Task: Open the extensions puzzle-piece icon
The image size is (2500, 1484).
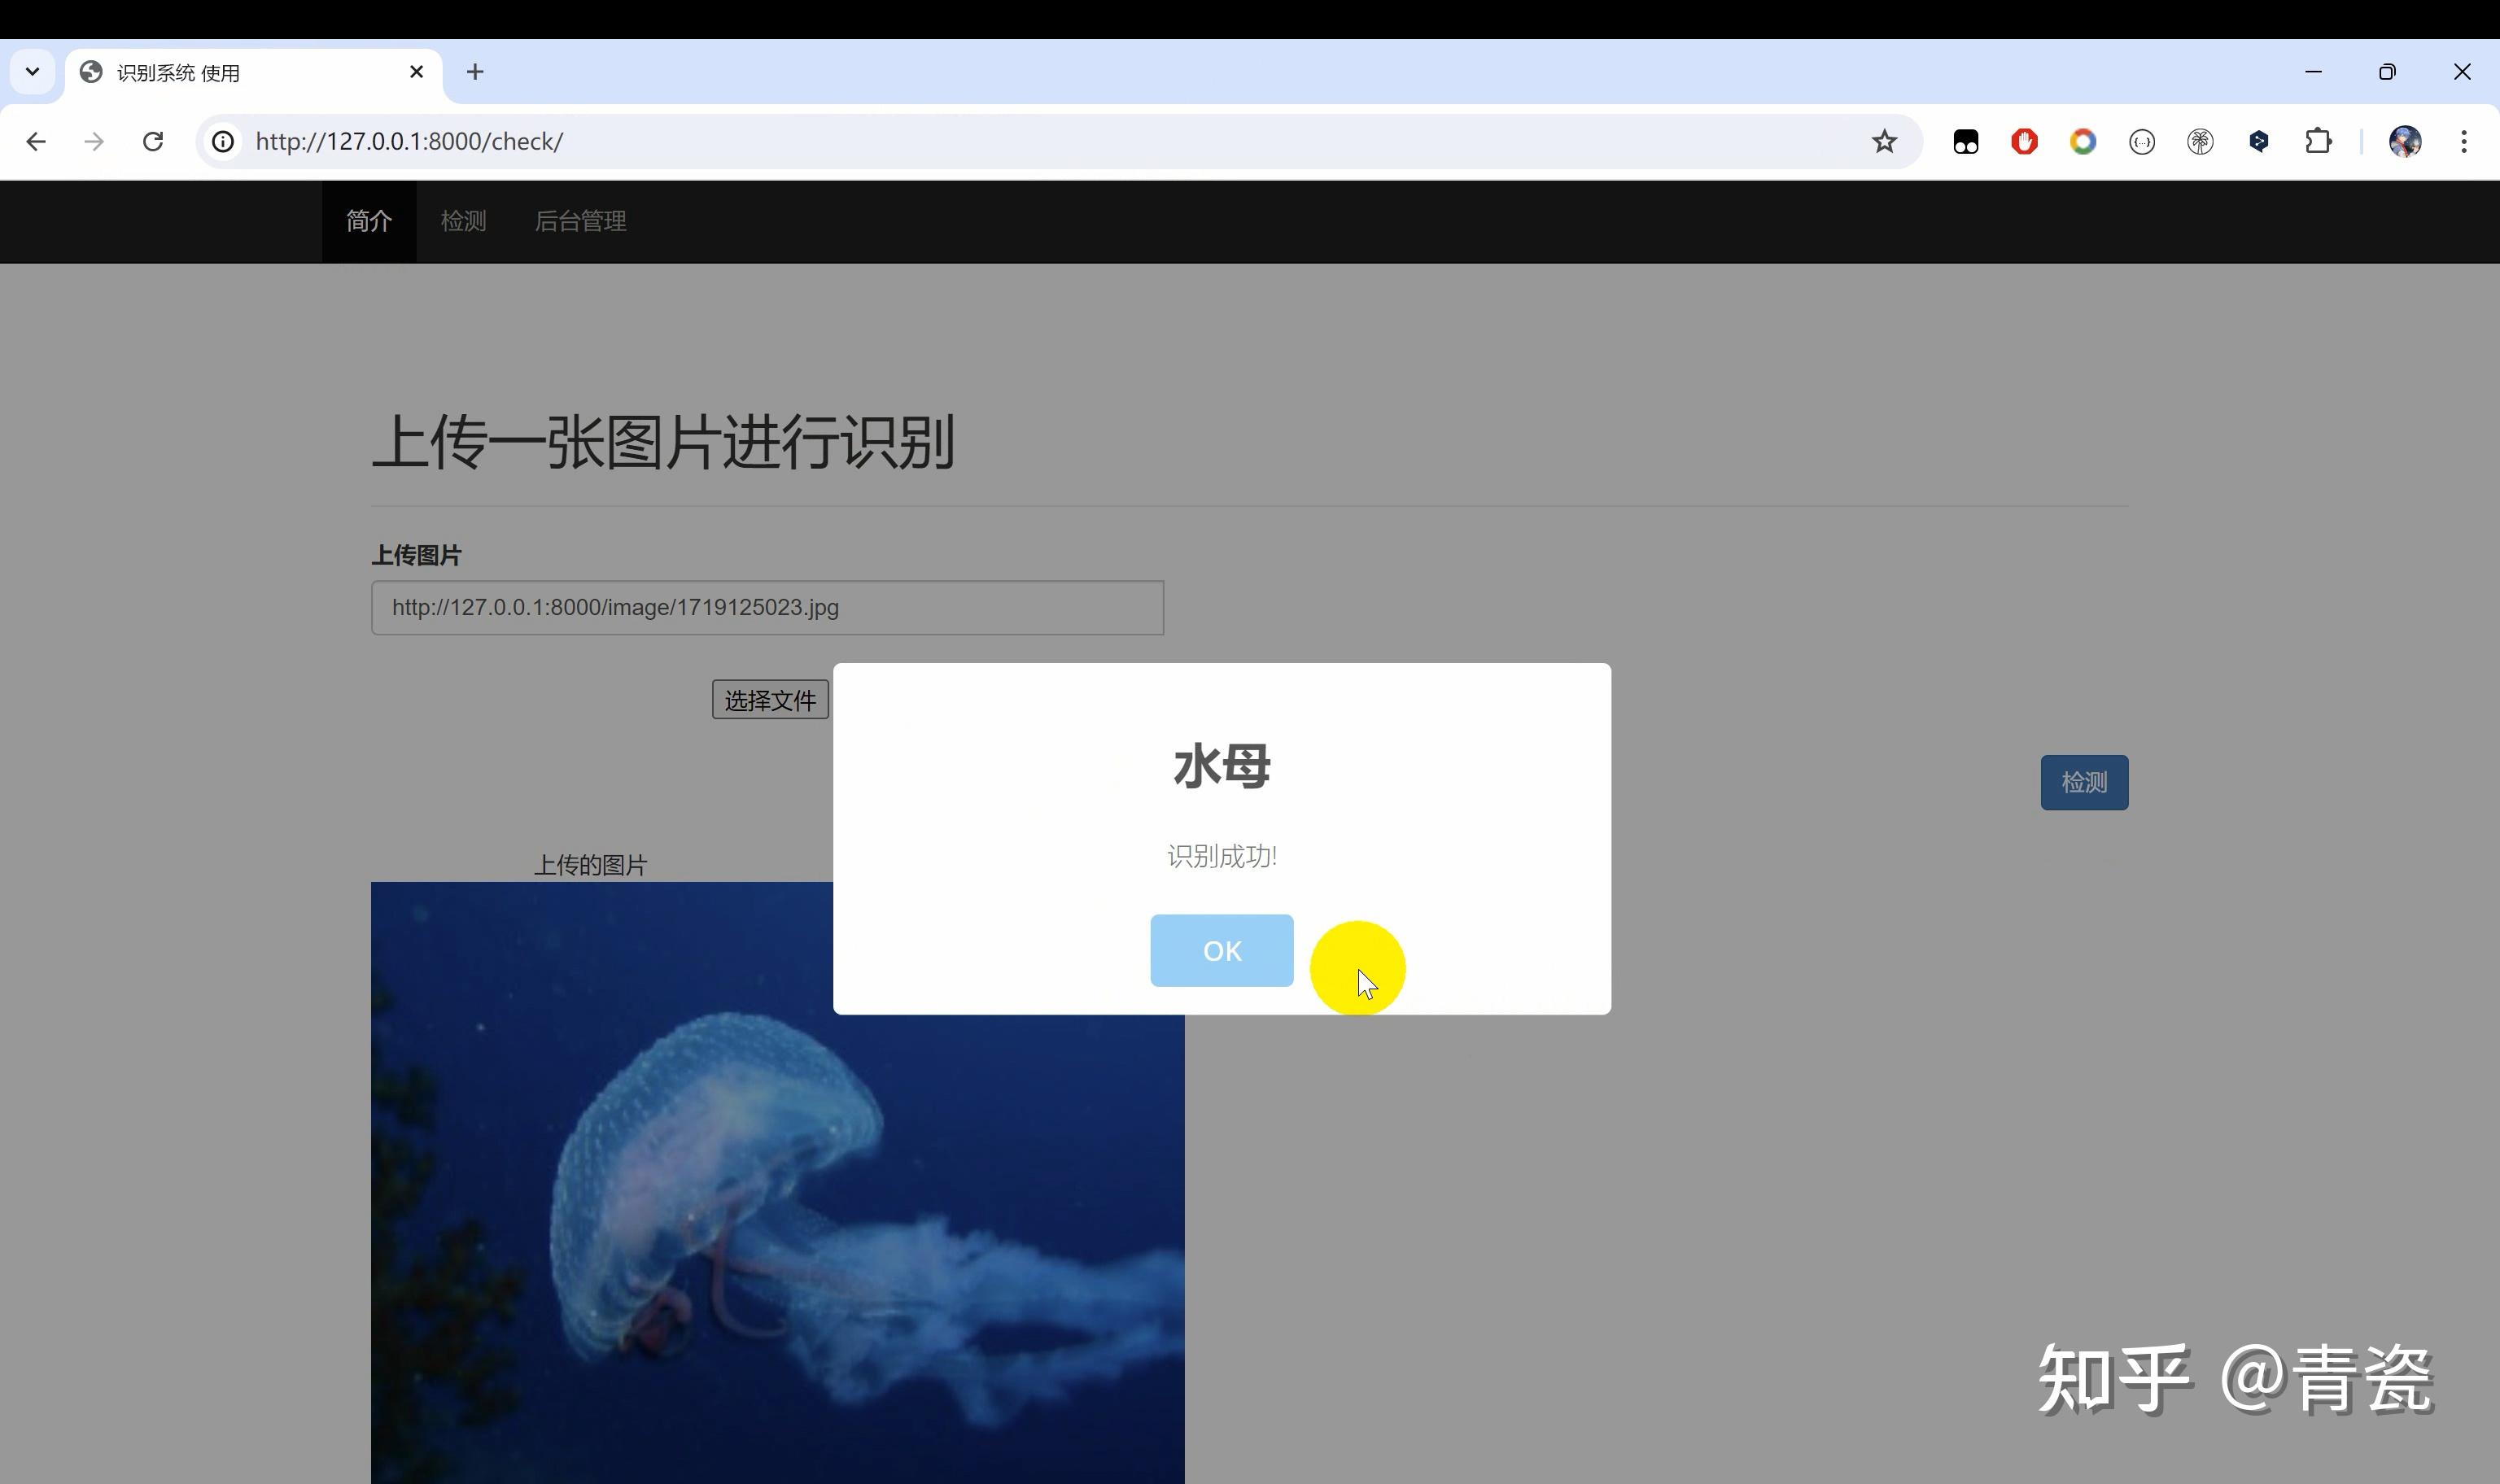Action: pos(2319,141)
